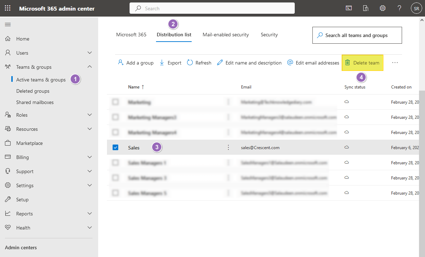The width and height of the screenshot is (425, 257).
Task: Open the toolbar more options ellipsis
Action: 395,63
